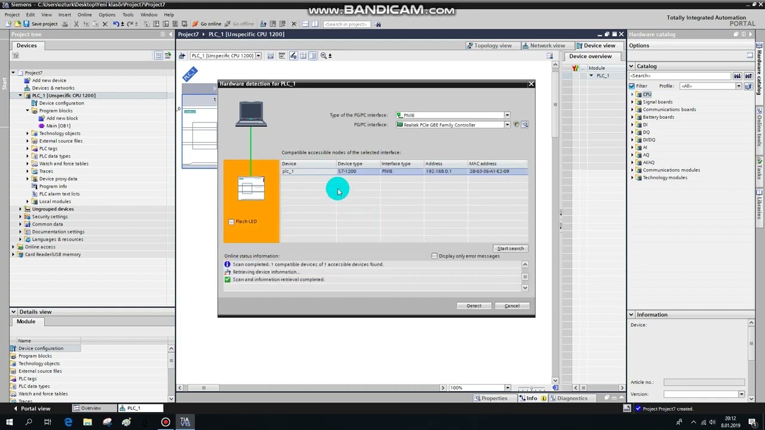
Task: Click the search-up icon in Hardware catalog
Action: click(747, 76)
